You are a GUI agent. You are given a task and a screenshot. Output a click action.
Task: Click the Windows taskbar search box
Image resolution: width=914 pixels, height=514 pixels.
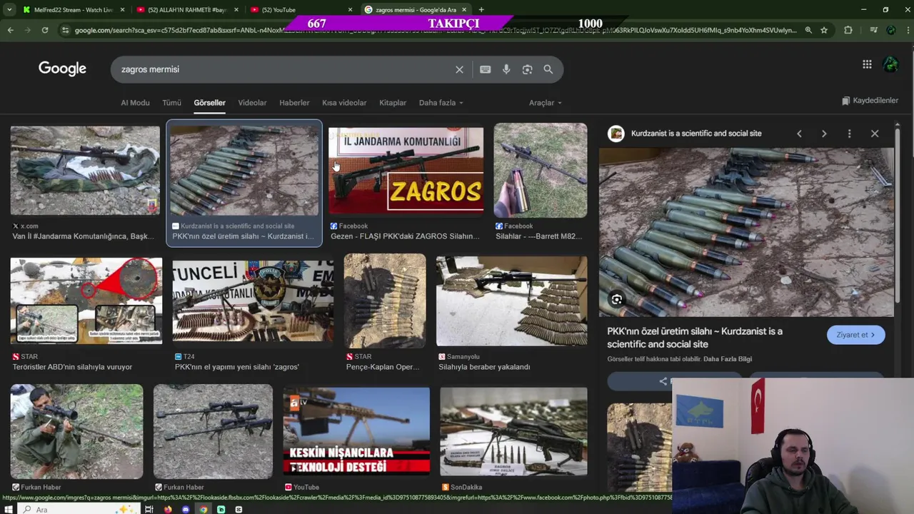(x=79, y=509)
